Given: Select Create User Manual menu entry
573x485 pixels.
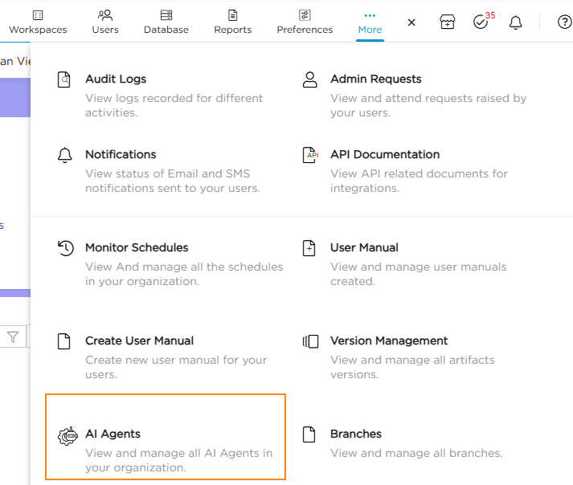Looking at the screenshot, I should click(x=139, y=340).
